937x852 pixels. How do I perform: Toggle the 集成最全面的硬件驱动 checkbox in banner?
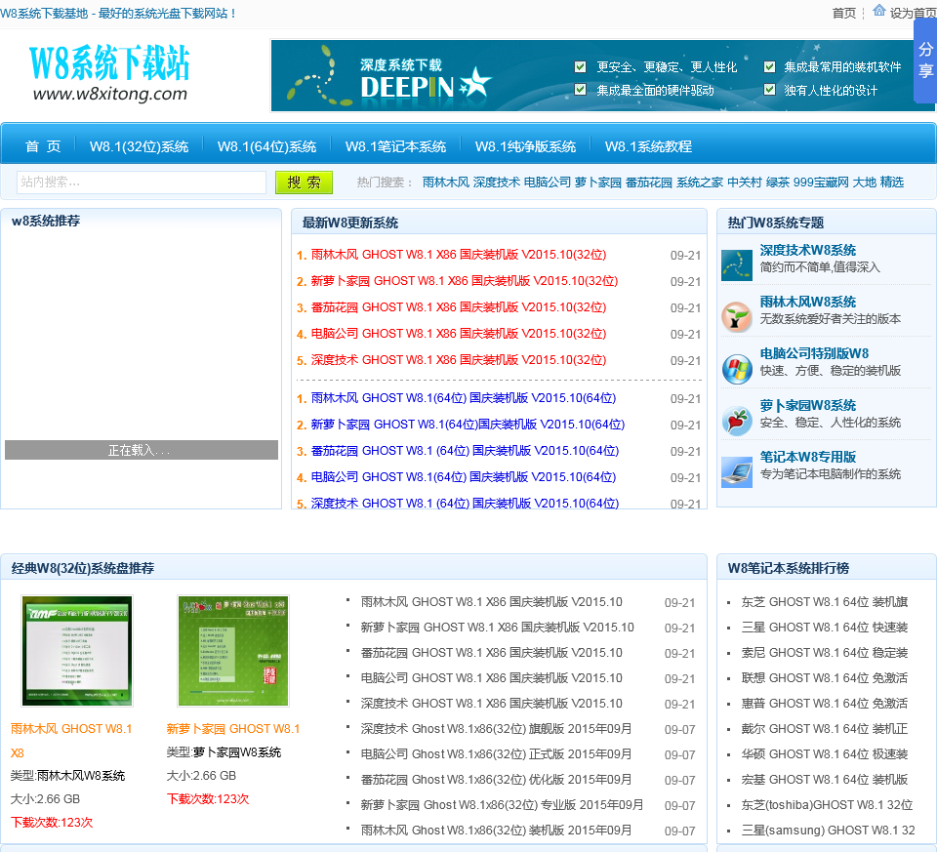[580, 90]
